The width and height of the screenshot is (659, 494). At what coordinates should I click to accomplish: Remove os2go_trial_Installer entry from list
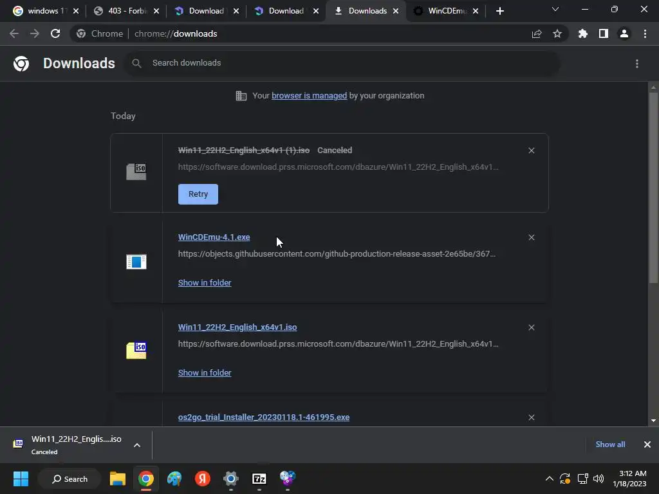point(531,417)
